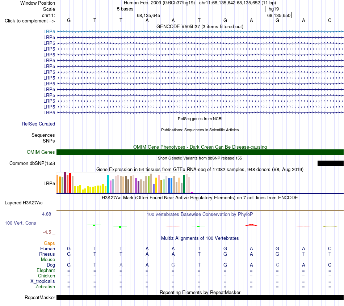
Task: Open the "H3K27Ac Mark" ENCODE track title
Action: (x=200, y=198)
